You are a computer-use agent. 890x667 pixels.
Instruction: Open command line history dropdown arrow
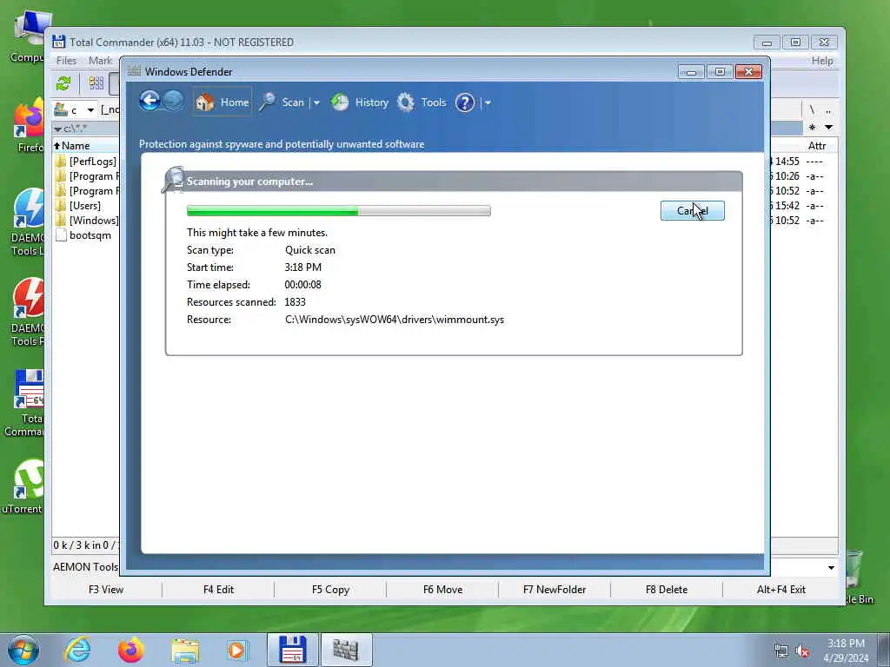[831, 567]
